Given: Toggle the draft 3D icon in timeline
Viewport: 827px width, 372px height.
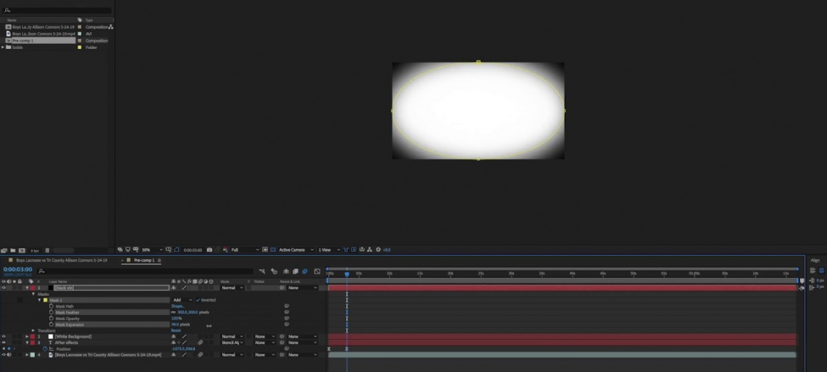Looking at the screenshot, I should point(274,271).
